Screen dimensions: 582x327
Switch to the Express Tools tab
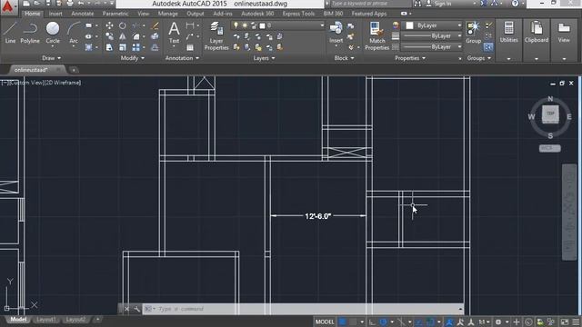click(x=298, y=14)
